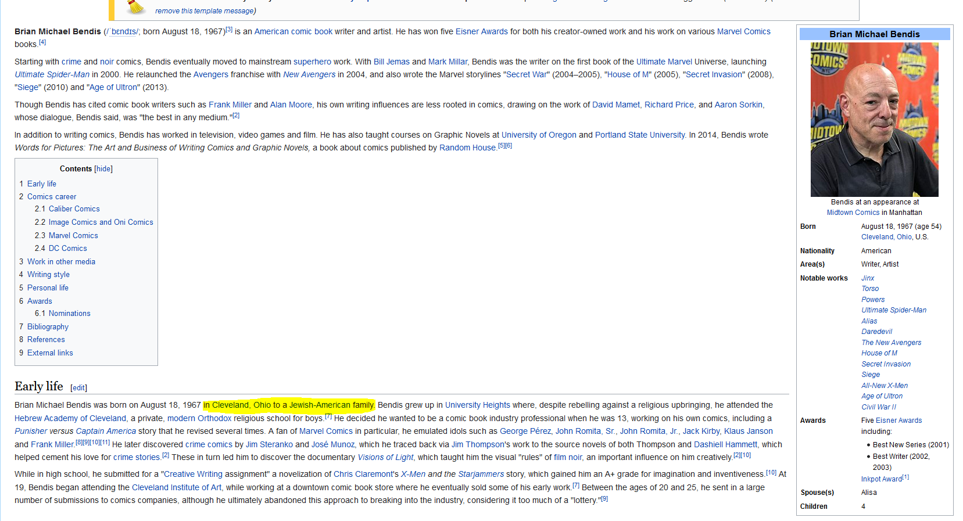This screenshot has height=521, width=963.
Task: Open Nominations subsection in contents
Action: 70,314
